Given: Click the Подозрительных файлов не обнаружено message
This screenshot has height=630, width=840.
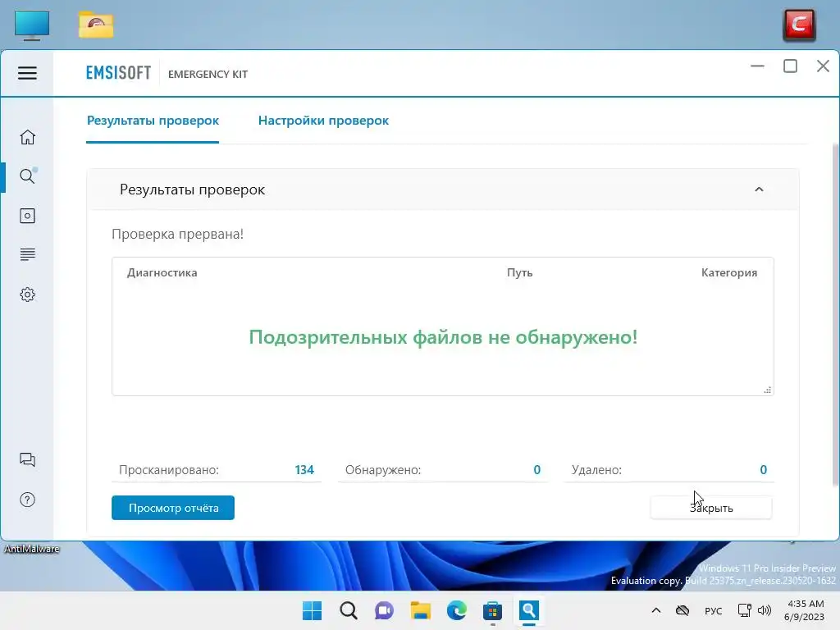Looking at the screenshot, I should 443,337.
